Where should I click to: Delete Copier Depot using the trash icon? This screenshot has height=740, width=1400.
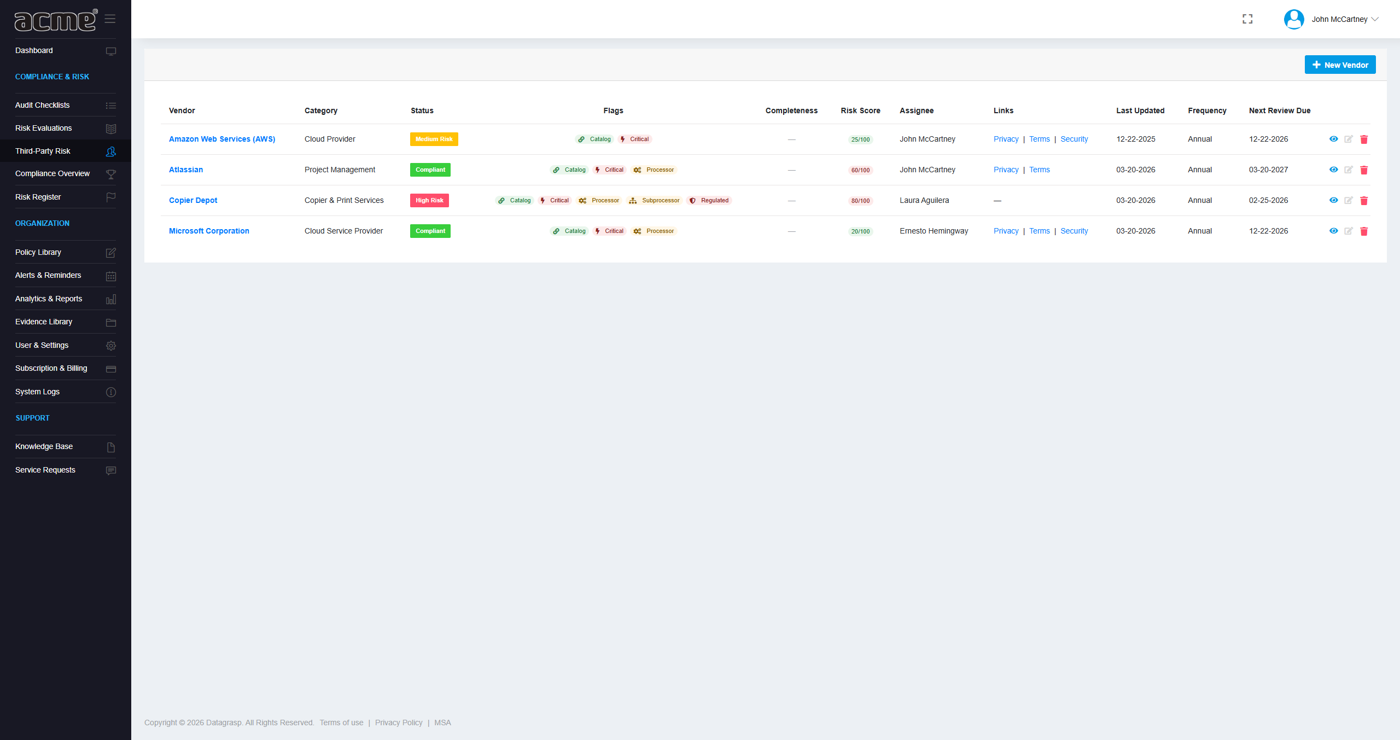(x=1364, y=200)
